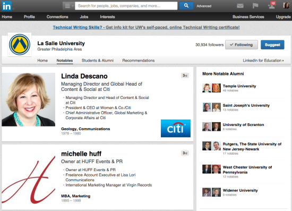Click the LinkedIn logo icon
The image size is (292, 211).
[x=7, y=6]
